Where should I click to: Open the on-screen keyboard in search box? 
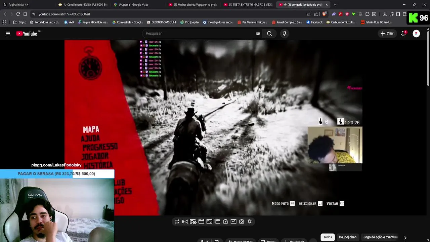pos(258,34)
